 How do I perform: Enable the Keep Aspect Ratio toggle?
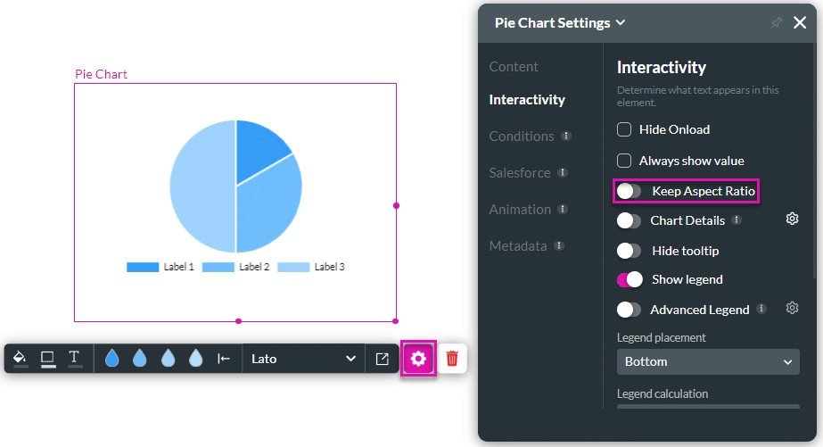point(630,191)
